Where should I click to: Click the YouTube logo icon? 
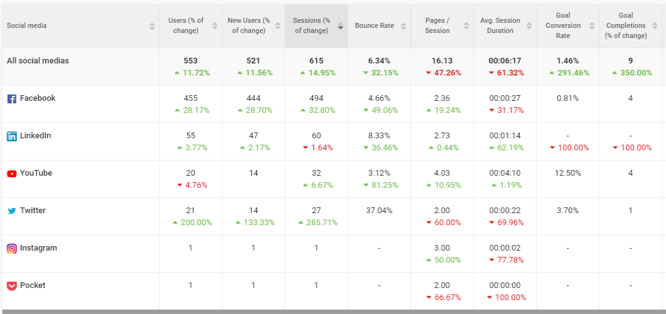pos(12,173)
